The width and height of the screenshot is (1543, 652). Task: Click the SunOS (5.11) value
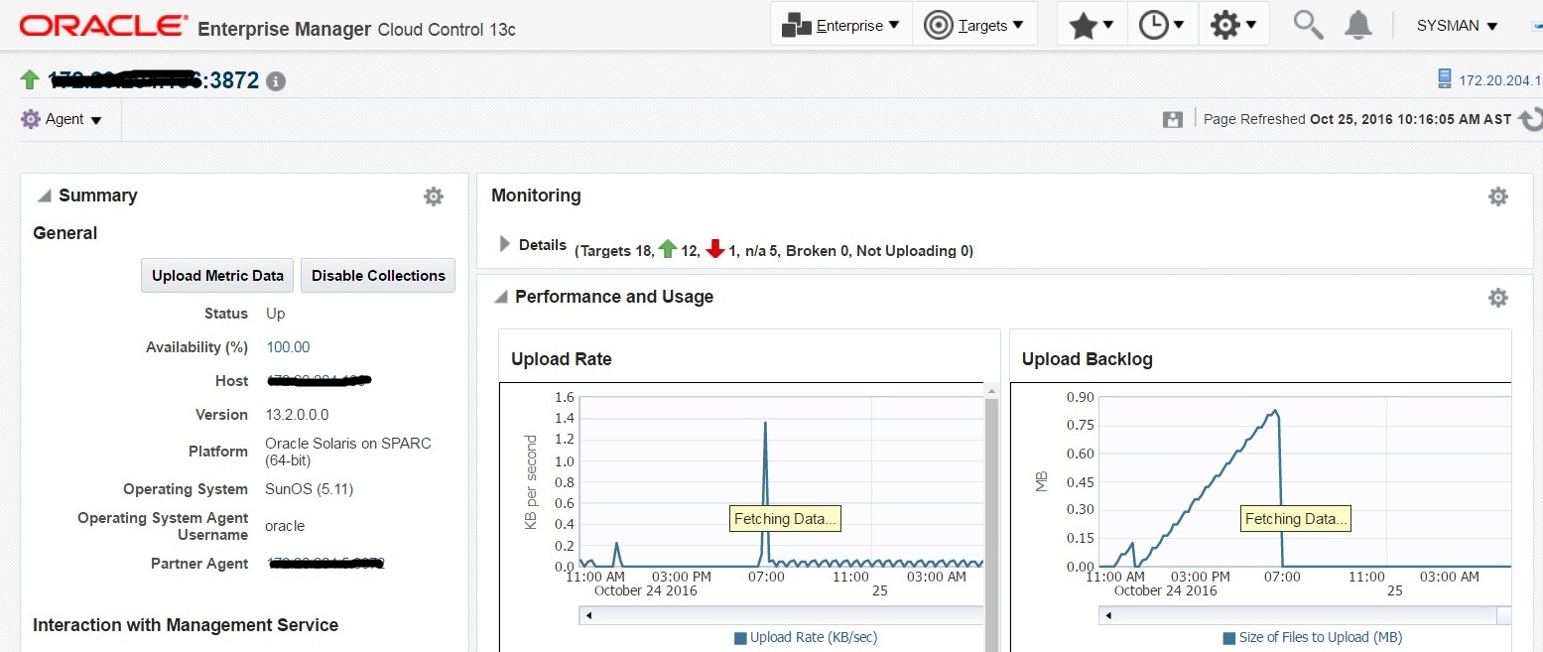310,489
